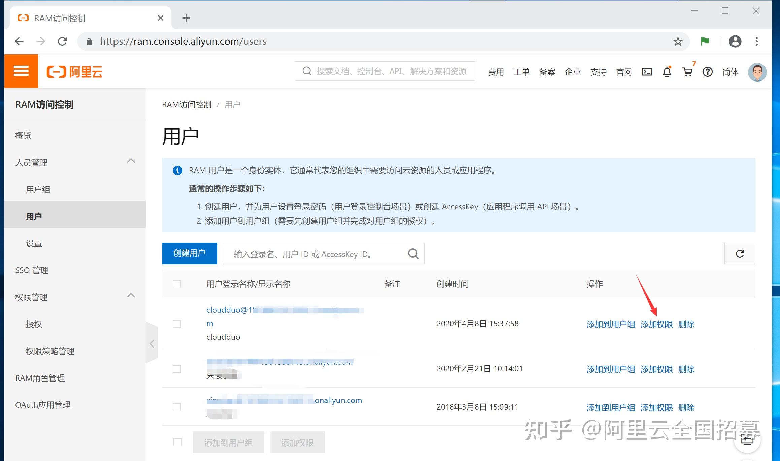The image size is (780, 461).
Task: Collapse the sidebar using the chevron handle
Action: tap(152, 343)
